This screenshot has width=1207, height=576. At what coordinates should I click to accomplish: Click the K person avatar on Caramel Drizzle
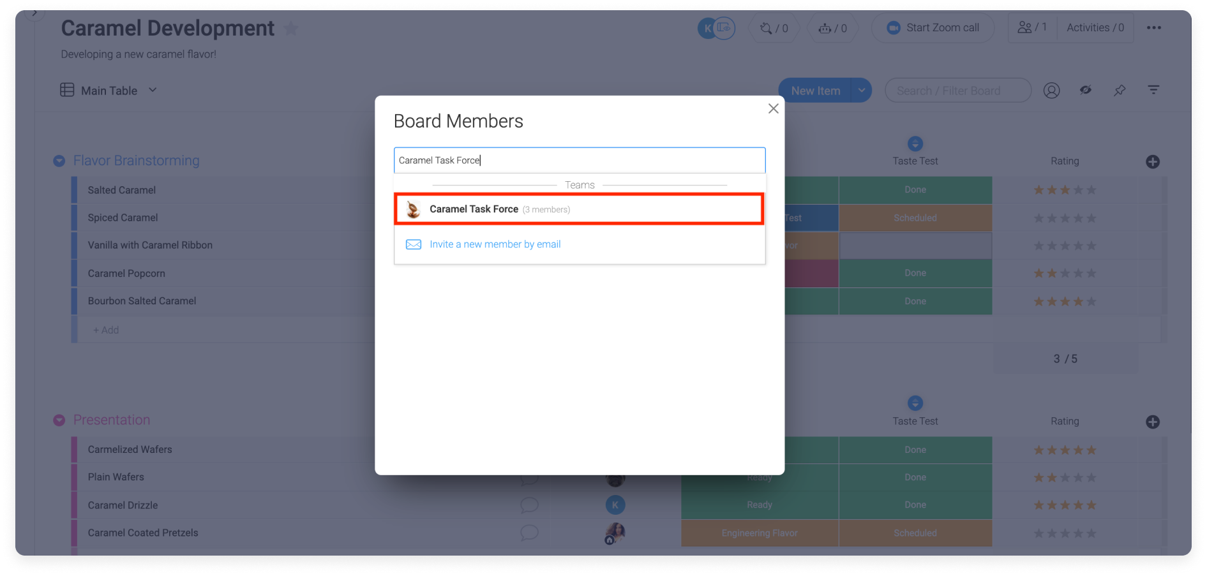[x=615, y=505]
